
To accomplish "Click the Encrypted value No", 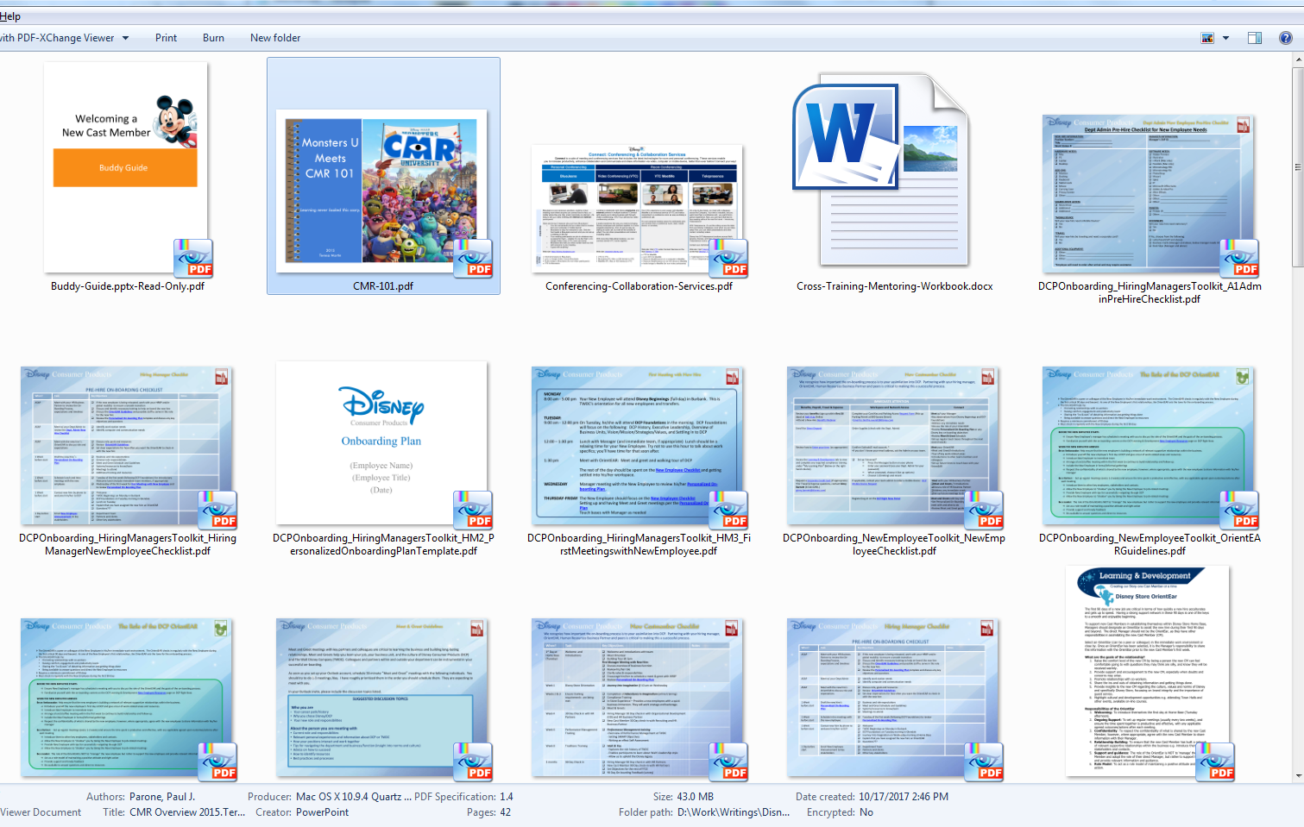I will pos(866,812).
